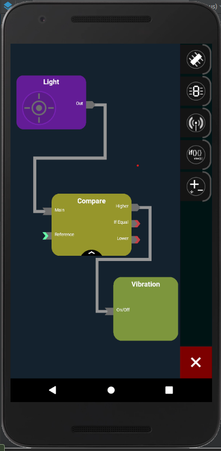Open the if-else logic blocks category
Screen dimensions: 221x451
point(196,155)
